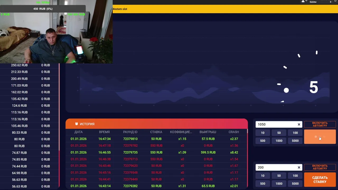The height and width of the screenshot is (190, 338).
Task: Click the 124.6 RUB player bet
Action: [x=19, y=106]
